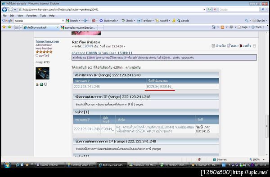Click the address bar showing hamsiam.com URL

pyautogui.click(x=110, y=9)
